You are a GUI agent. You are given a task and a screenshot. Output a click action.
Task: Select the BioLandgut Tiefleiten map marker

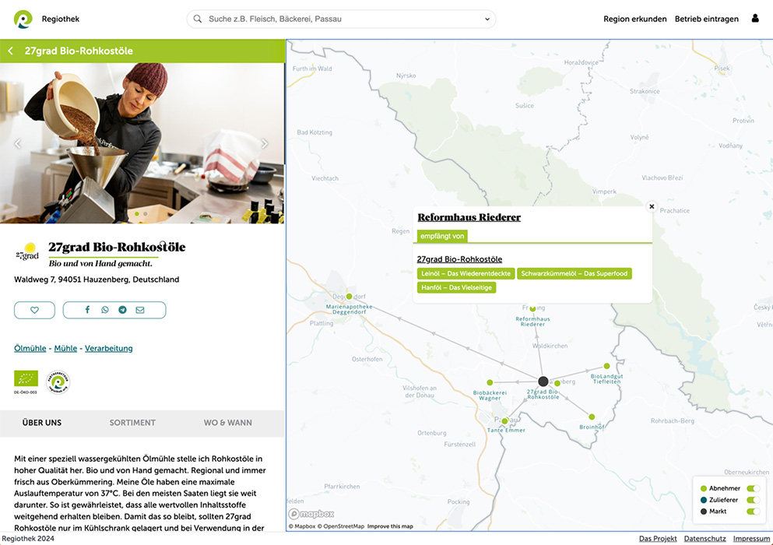(606, 366)
